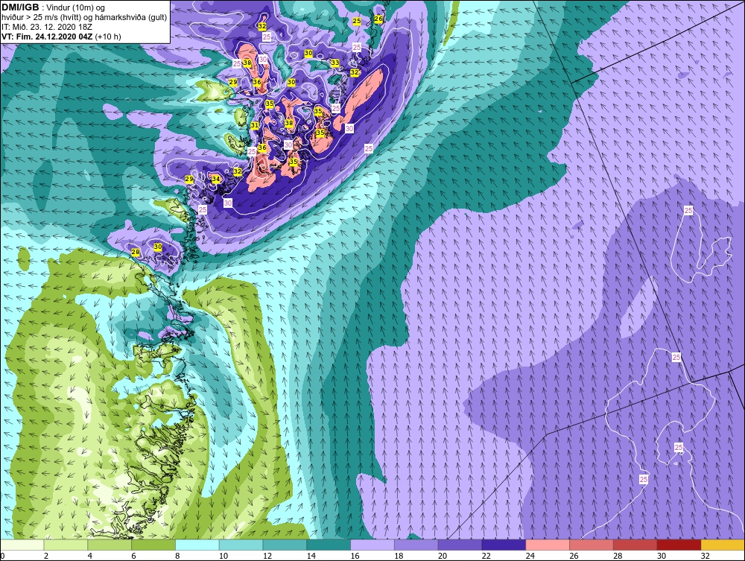The image size is (745, 561).
Task: Click the 'VT: Fim. 24.12.2020 04Z' valid time
Action: (x=48, y=37)
